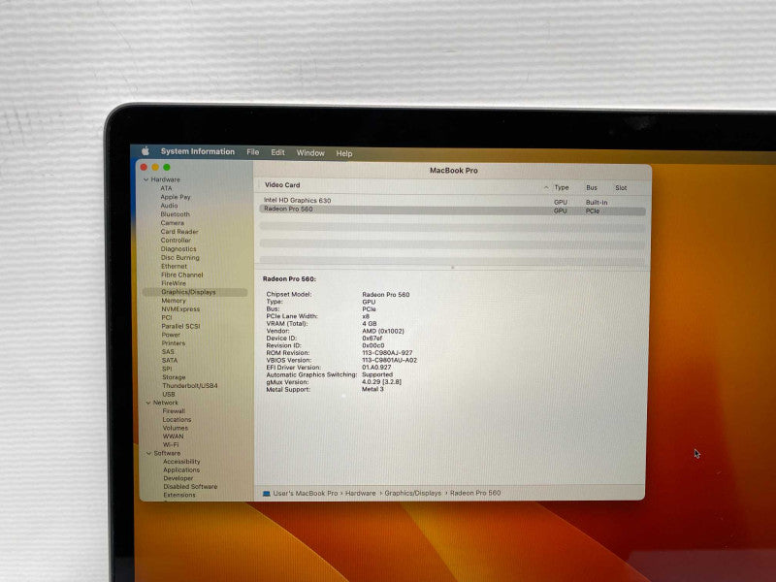This screenshot has width=776, height=582.
Task: Select NVMExpress in the sidebar
Action: tap(180, 308)
